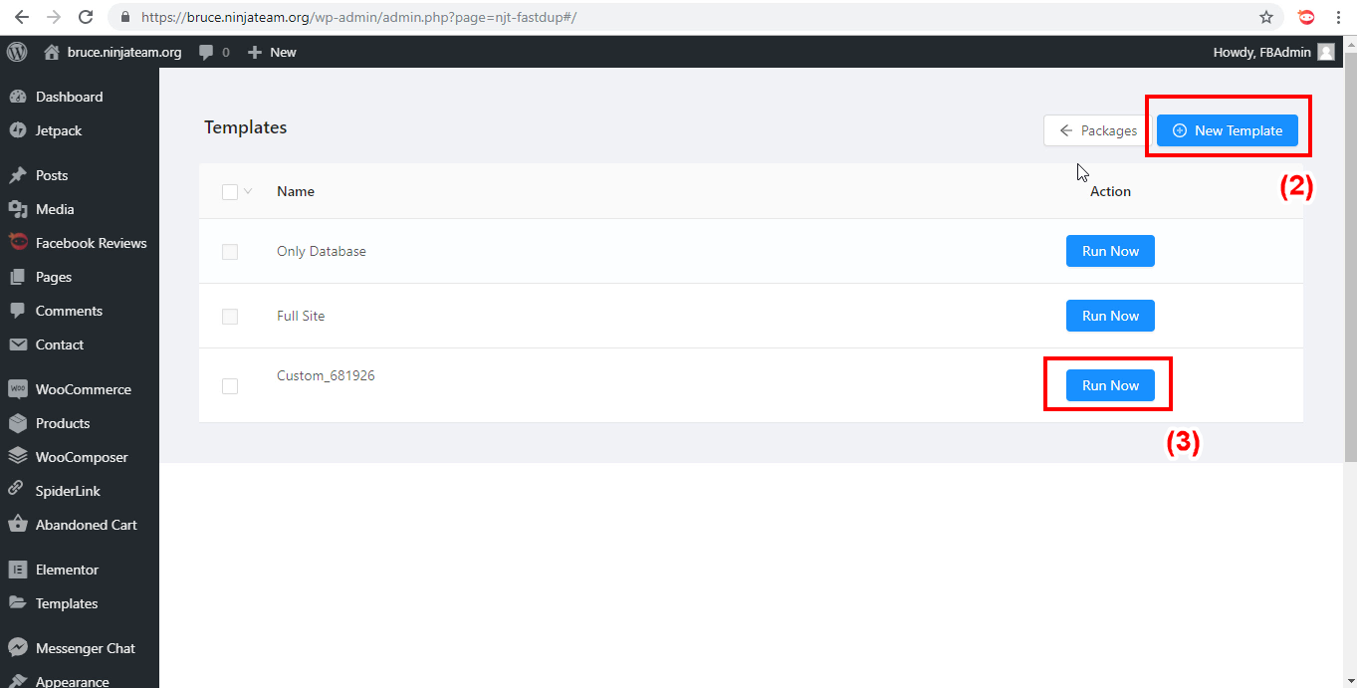Image resolution: width=1357 pixels, height=688 pixels.
Task: Check the Only Database row checkbox
Action: [x=230, y=252]
